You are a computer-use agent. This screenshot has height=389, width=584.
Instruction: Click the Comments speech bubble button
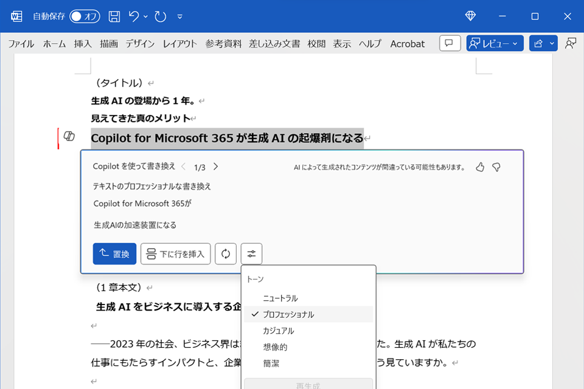click(x=450, y=43)
